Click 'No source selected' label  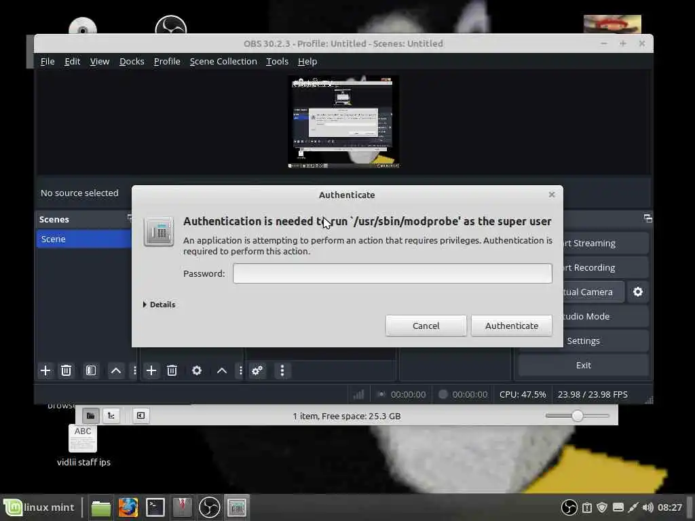[x=80, y=193]
